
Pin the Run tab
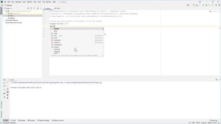(4, 97)
